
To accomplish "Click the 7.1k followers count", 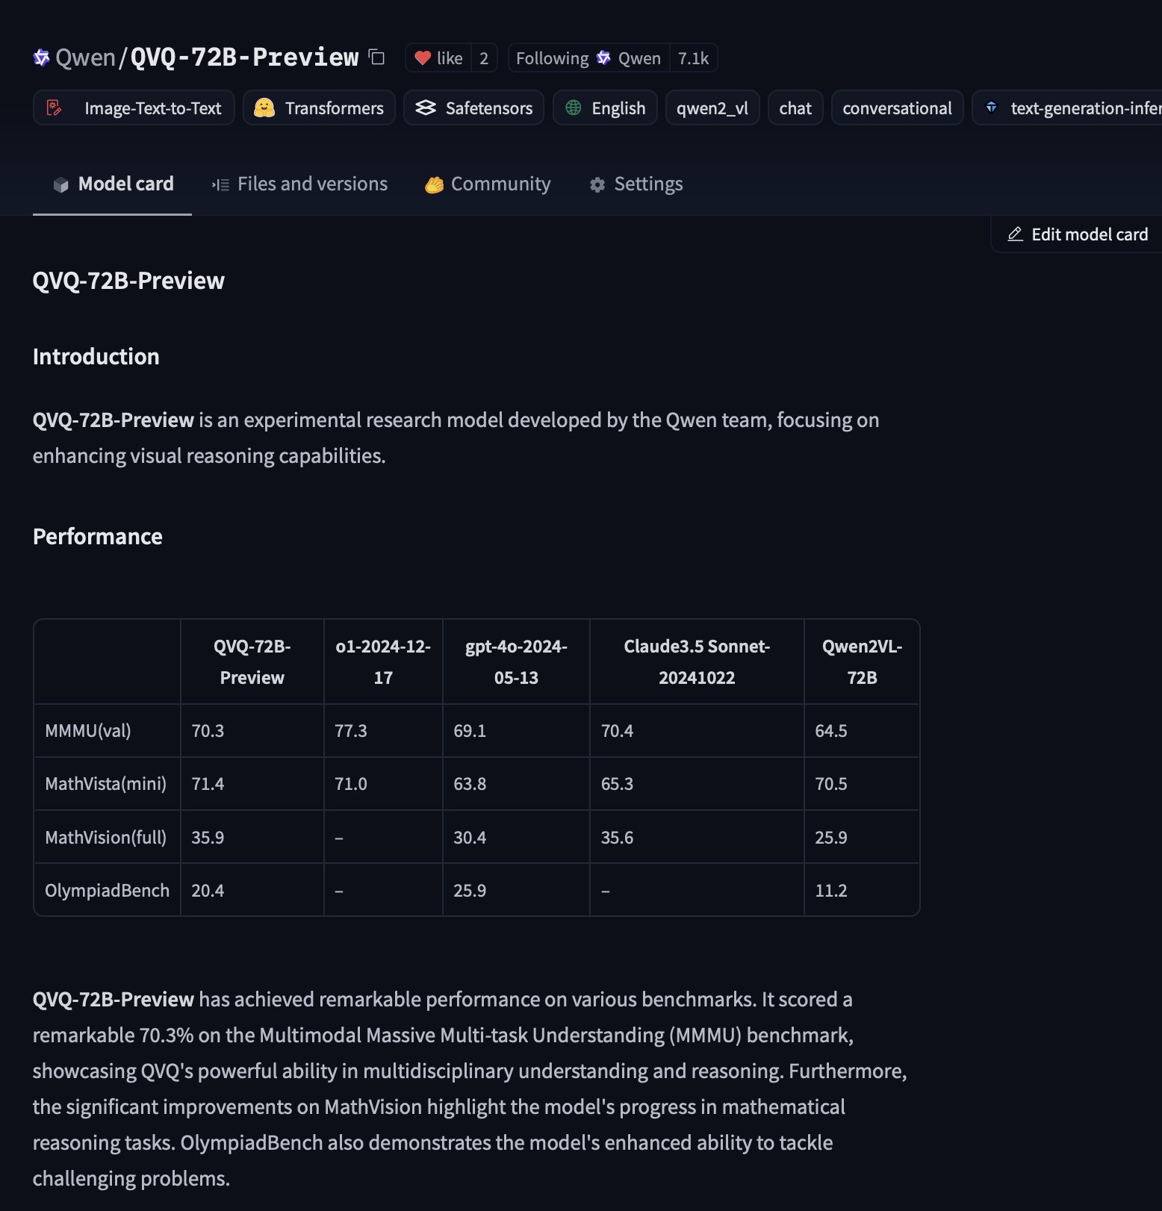I will pyautogui.click(x=694, y=57).
